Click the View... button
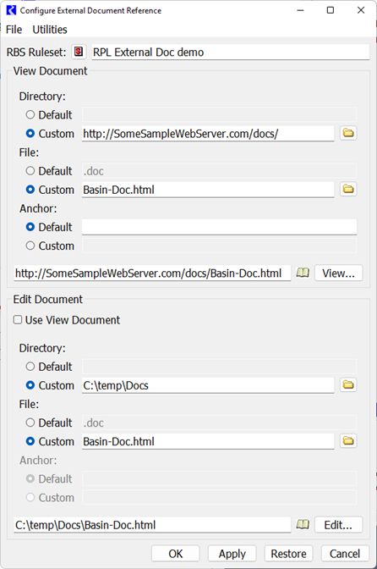377x569 pixels. [338, 273]
